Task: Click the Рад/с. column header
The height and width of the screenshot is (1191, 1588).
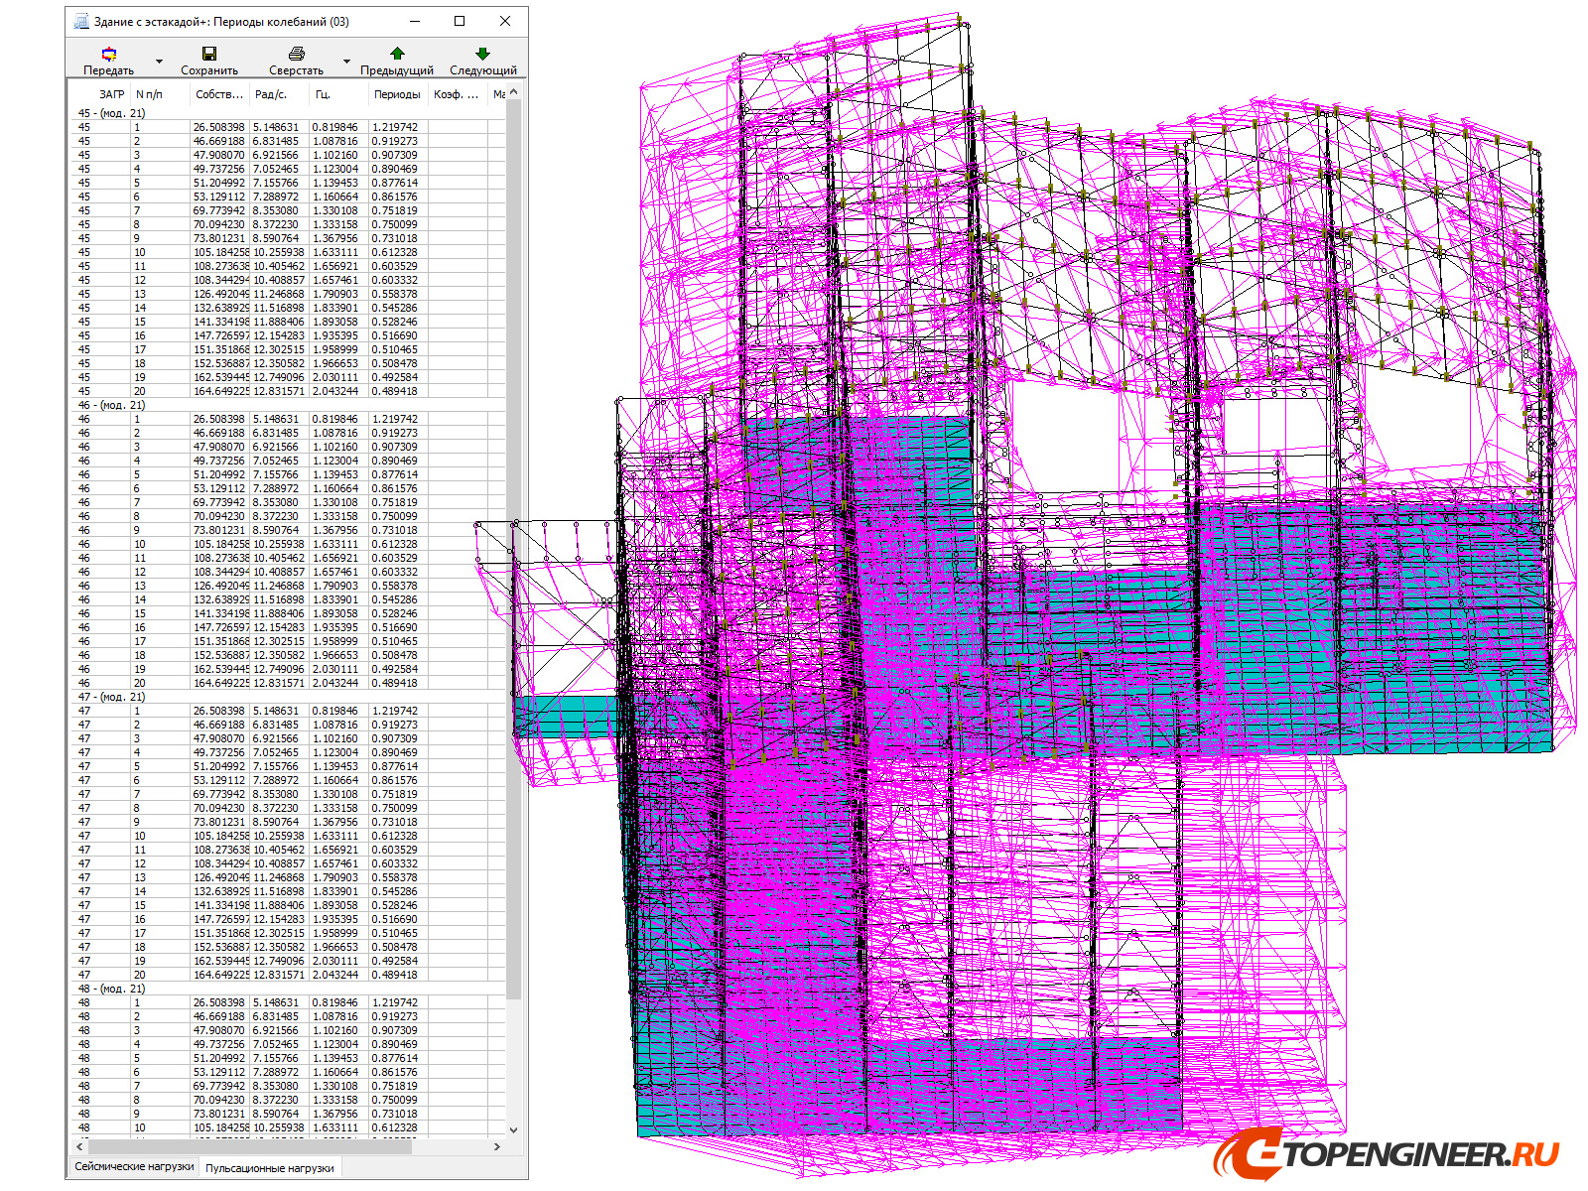Action: pos(270,94)
